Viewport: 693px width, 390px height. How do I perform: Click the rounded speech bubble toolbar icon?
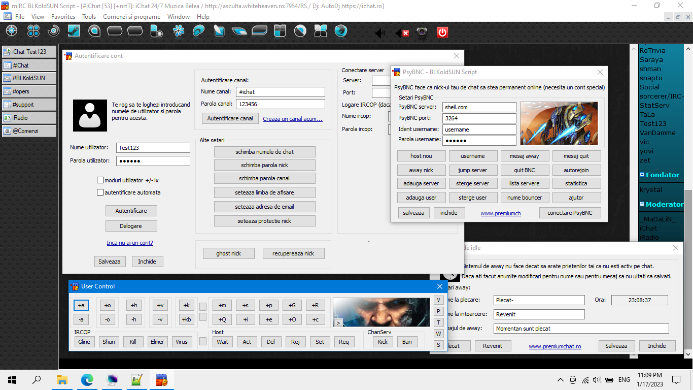pyautogui.click(x=94, y=31)
